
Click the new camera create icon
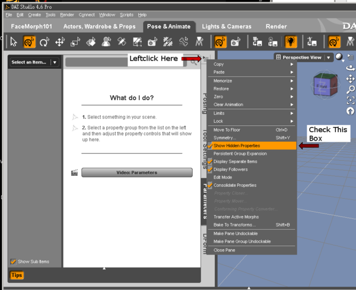(x=258, y=42)
